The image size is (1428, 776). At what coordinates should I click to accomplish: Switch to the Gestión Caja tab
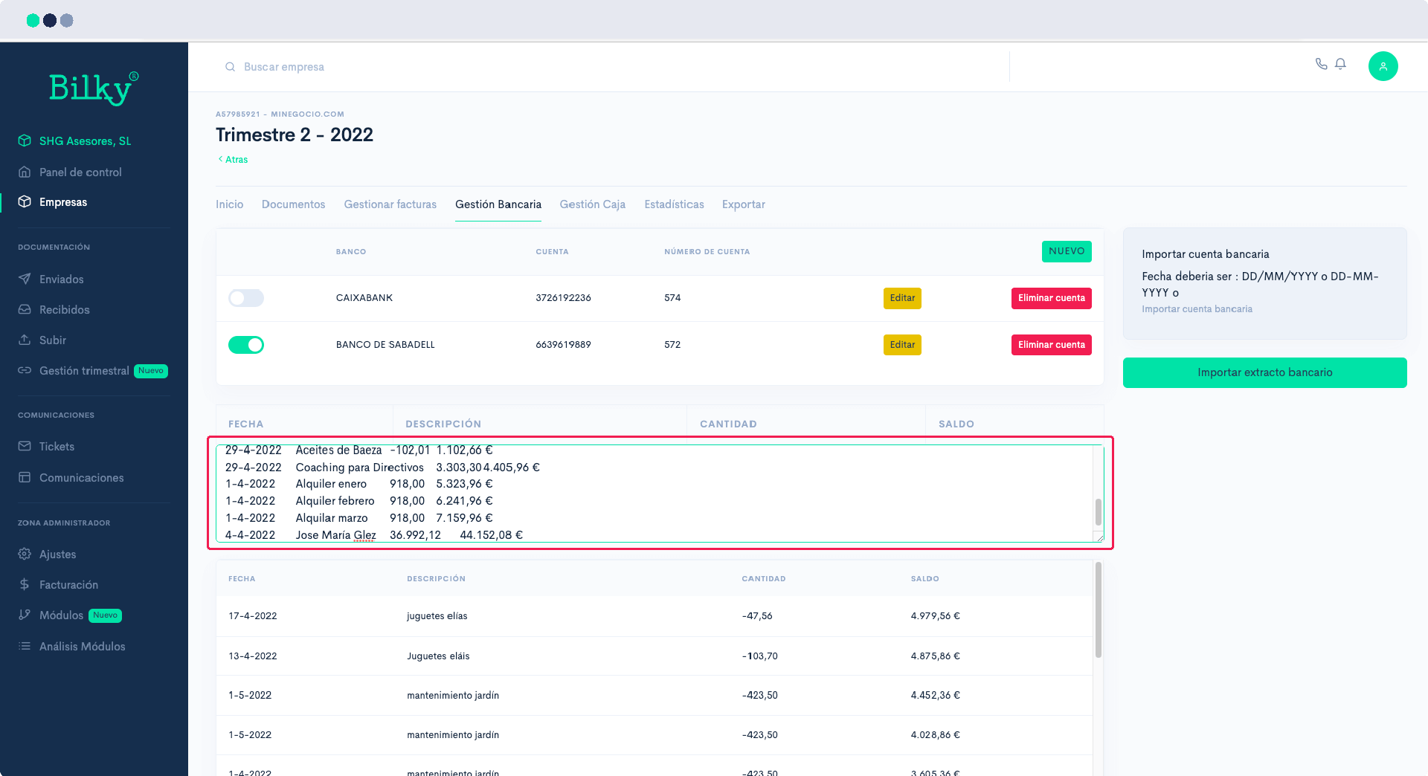coord(592,204)
